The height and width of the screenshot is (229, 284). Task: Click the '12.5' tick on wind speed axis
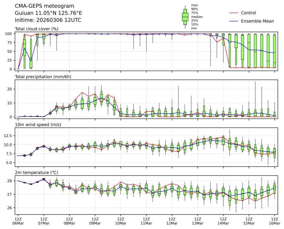click(8, 136)
